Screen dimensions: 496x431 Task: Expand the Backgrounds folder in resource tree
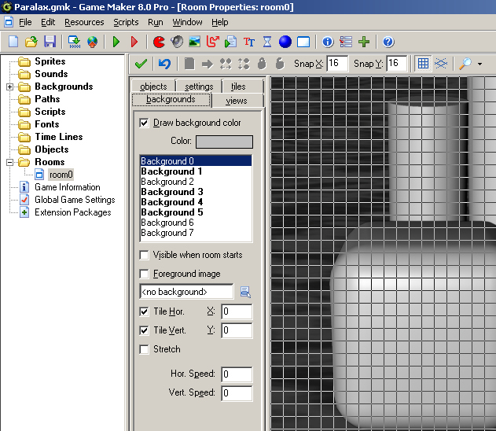pos(9,87)
